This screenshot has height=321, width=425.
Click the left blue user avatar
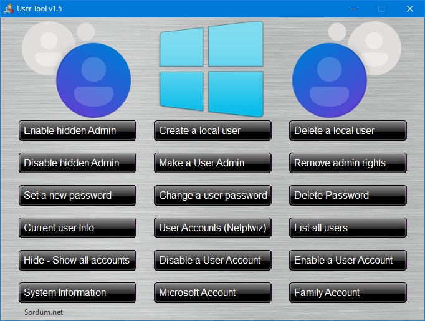[x=93, y=80]
